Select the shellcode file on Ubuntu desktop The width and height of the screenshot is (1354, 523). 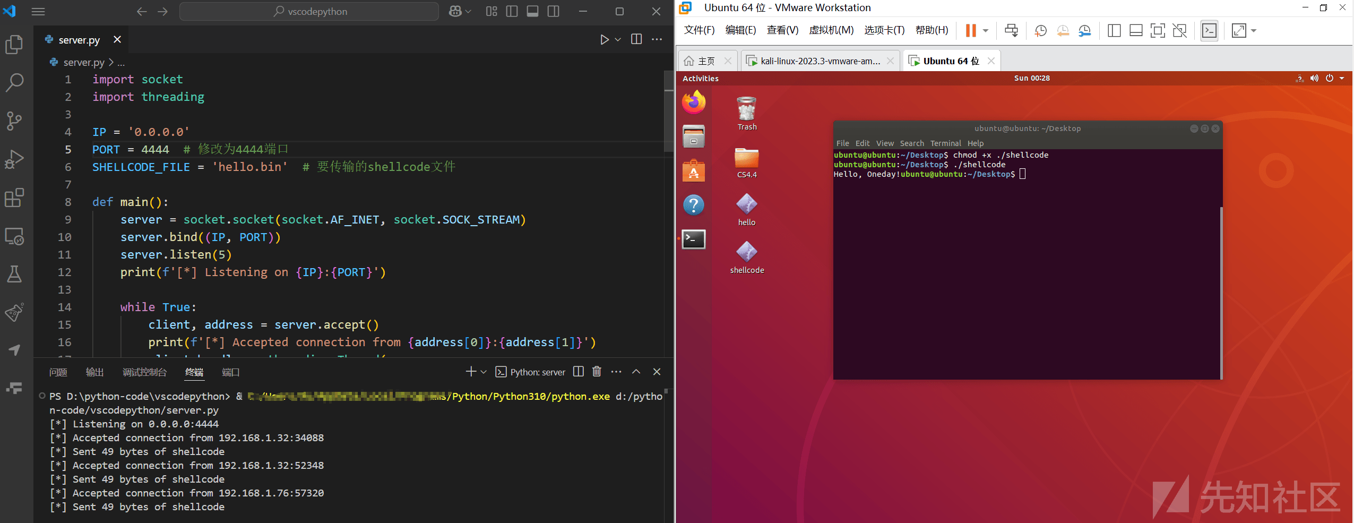click(x=747, y=258)
